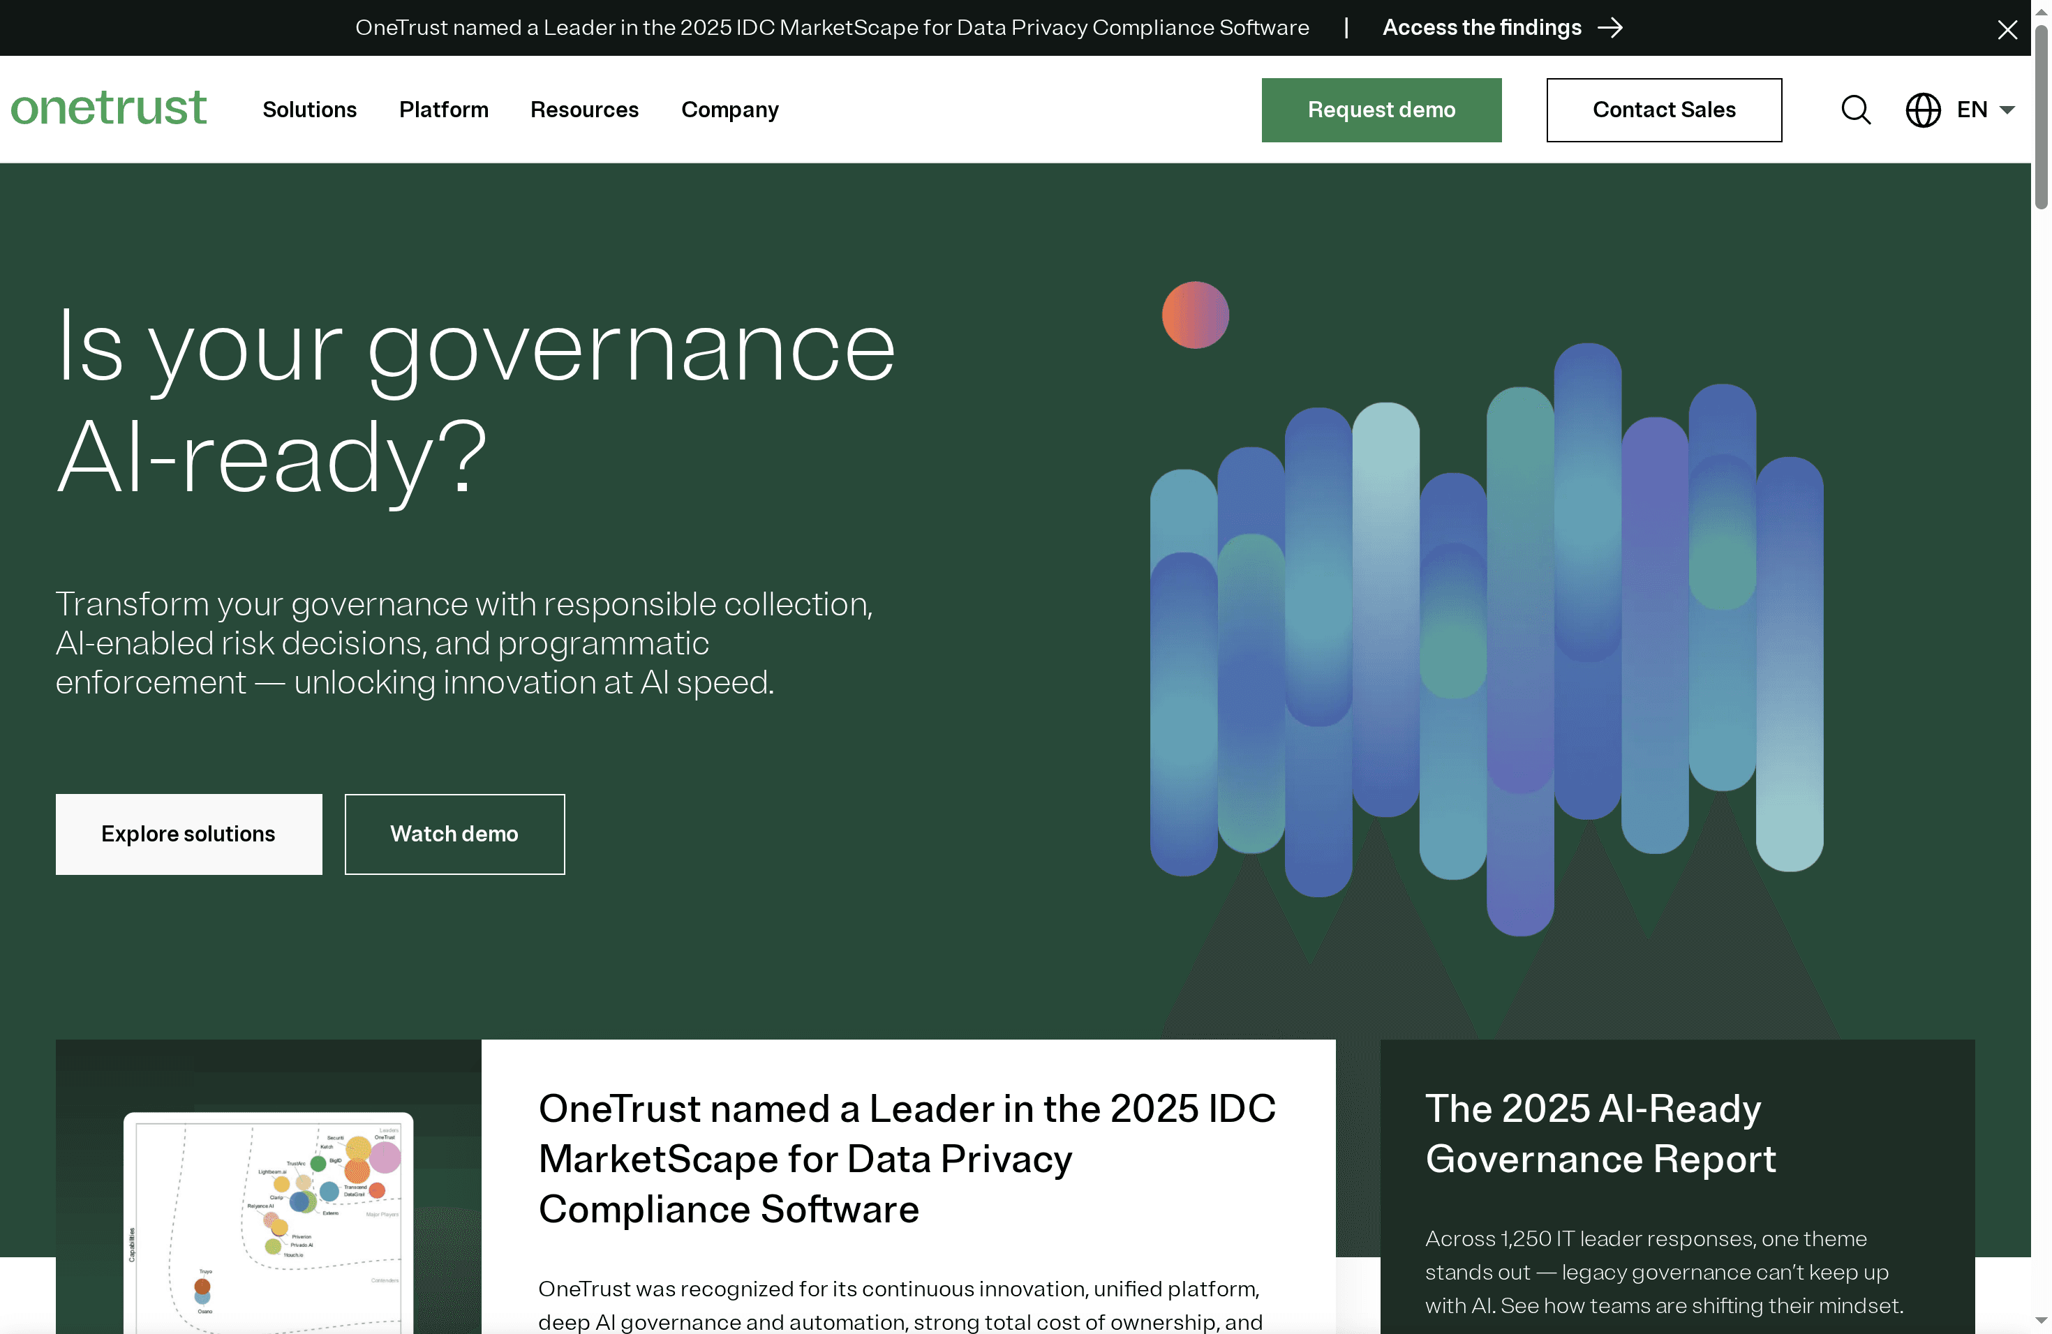Open the search icon

(x=1855, y=110)
